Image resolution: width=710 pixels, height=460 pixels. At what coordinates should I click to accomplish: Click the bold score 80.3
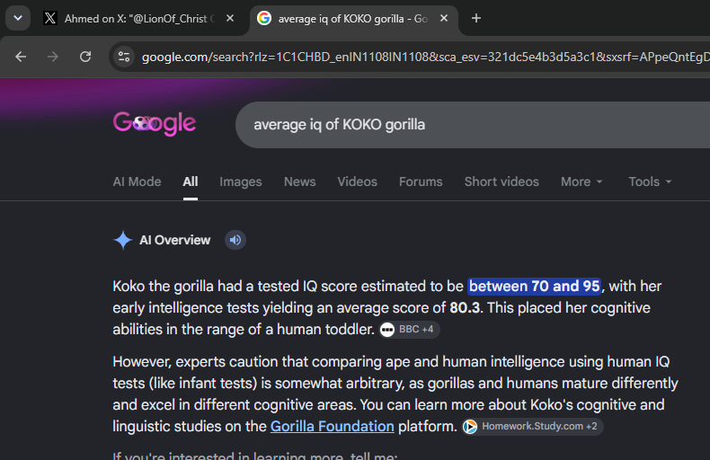pyautogui.click(x=465, y=308)
